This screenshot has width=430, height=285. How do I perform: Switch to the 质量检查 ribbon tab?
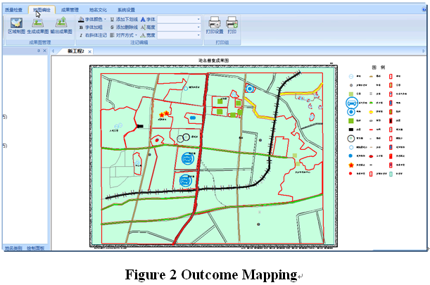[x=13, y=9]
